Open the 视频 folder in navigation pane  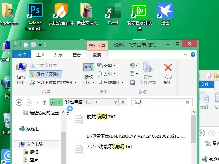click(30, 152)
